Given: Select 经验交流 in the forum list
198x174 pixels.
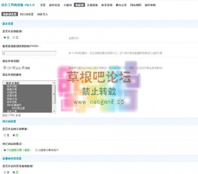Looking at the screenshot, I should [27, 99].
